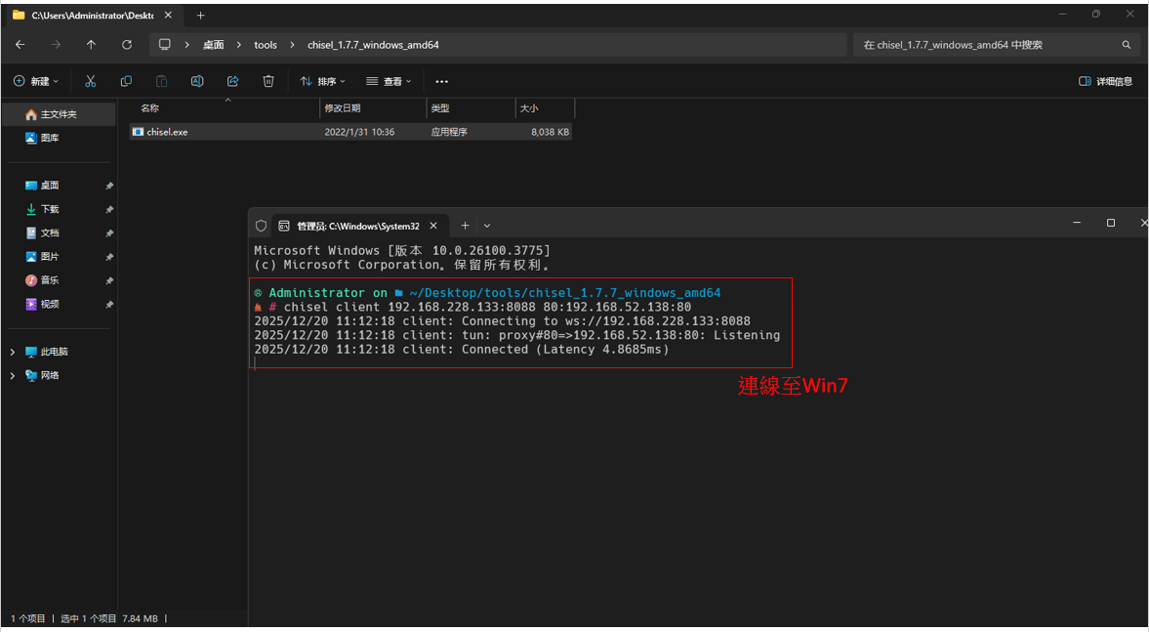Image resolution: width=1149 pixels, height=632 pixels.
Task: Open a new terminal tab with plus
Action: point(465,226)
